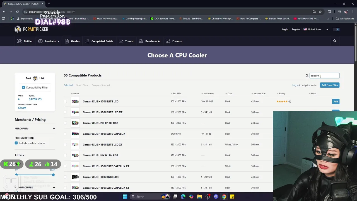Click the Trends chart icon
The height and width of the screenshot is (201, 357).
pyautogui.click(x=121, y=41)
